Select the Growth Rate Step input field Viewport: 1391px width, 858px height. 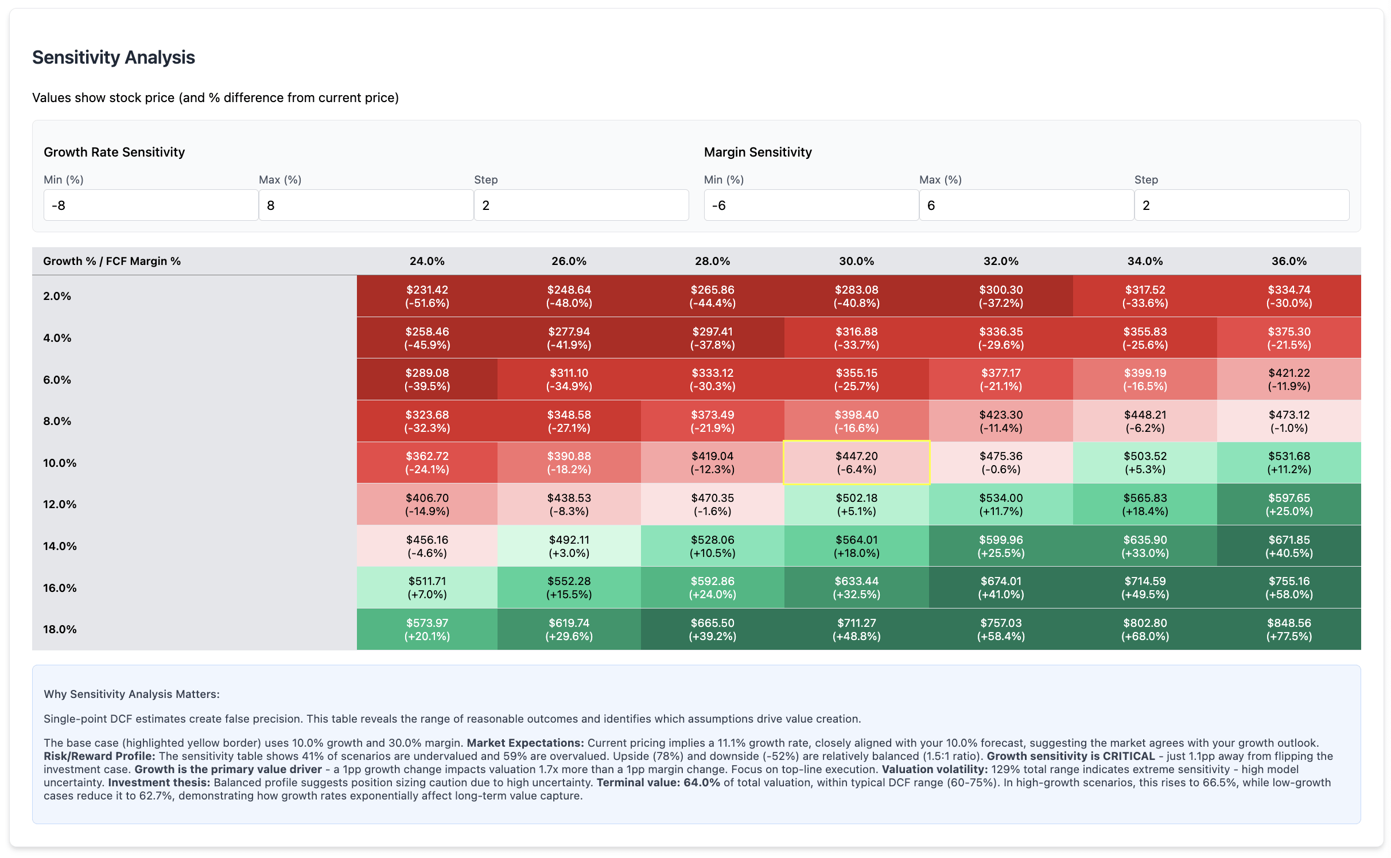[581, 205]
